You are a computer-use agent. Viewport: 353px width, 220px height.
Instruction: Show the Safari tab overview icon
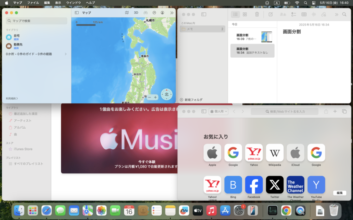(344, 111)
